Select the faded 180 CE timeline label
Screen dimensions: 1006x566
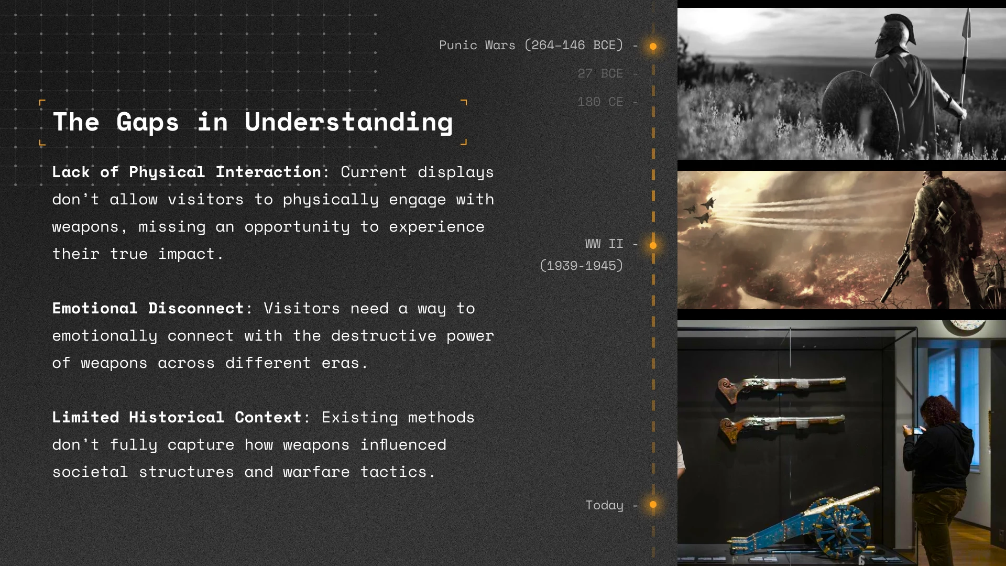pos(600,102)
